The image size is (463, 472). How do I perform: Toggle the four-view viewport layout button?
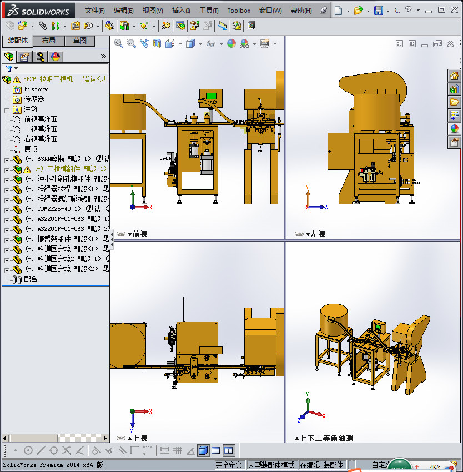pos(229,450)
